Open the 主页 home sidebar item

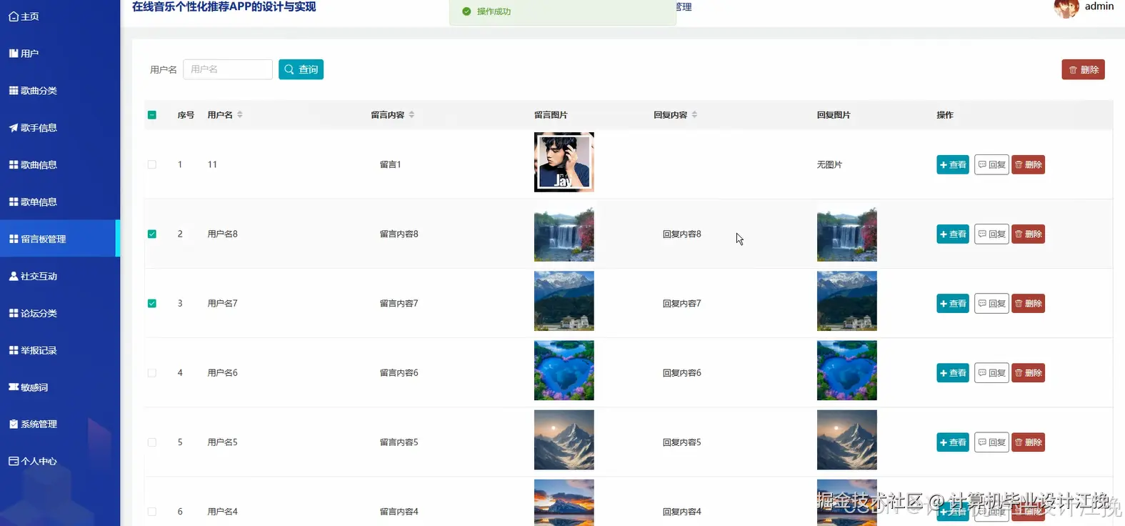[x=60, y=16]
